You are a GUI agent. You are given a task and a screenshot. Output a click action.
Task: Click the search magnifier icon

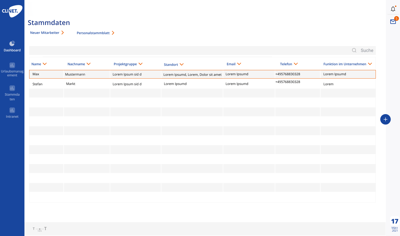click(354, 50)
